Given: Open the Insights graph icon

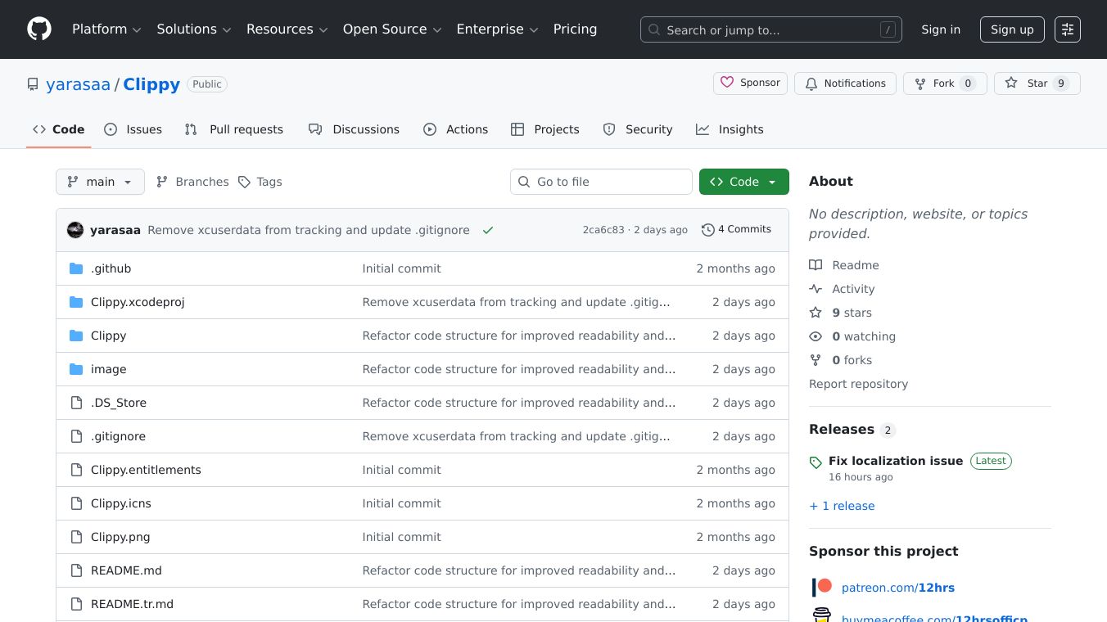Looking at the screenshot, I should coord(703,128).
